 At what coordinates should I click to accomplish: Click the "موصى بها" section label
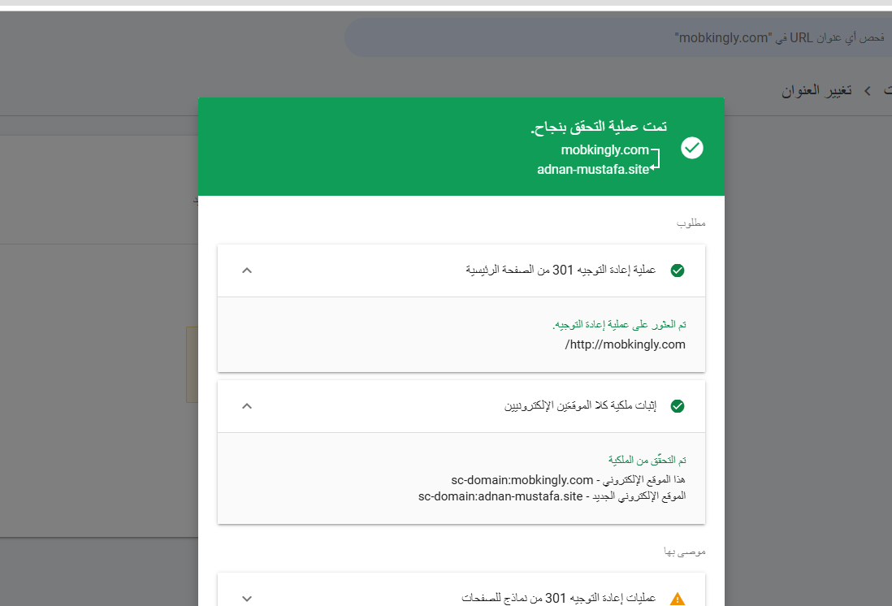(684, 552)
